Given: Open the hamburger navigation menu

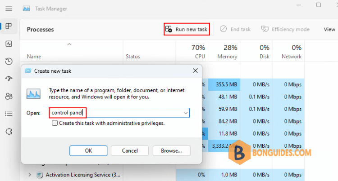Looking at the screenshot, I should [9, 9].
